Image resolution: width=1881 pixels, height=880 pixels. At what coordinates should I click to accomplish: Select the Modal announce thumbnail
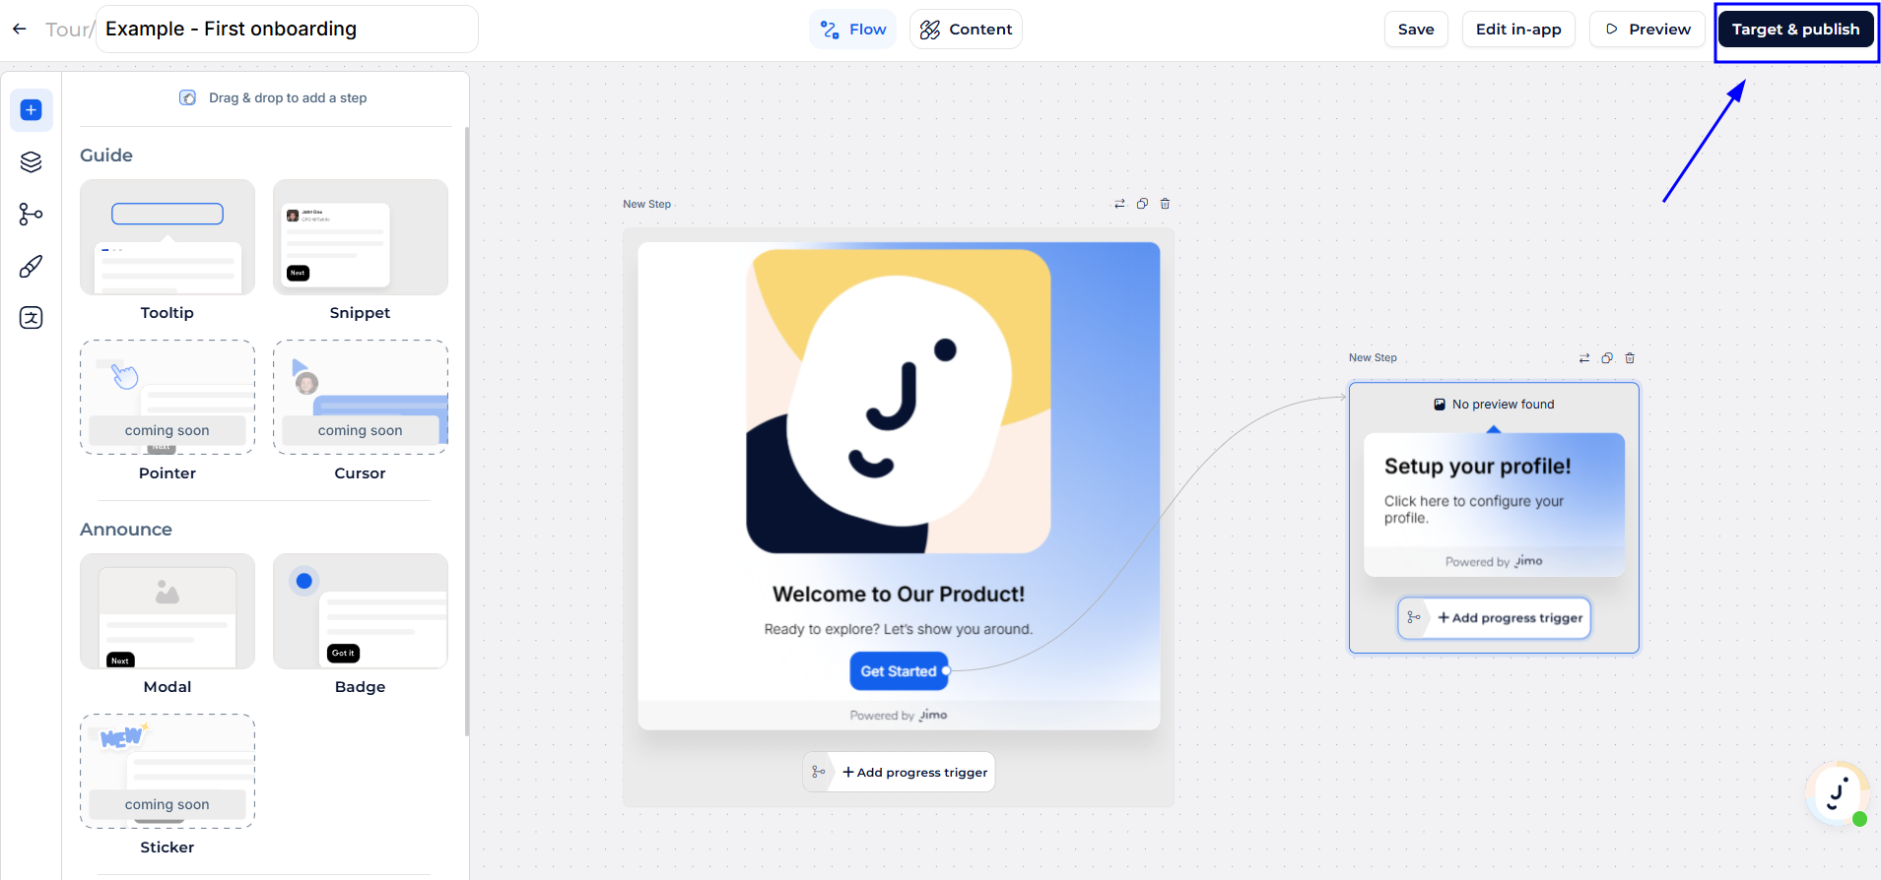coord(168,611)
